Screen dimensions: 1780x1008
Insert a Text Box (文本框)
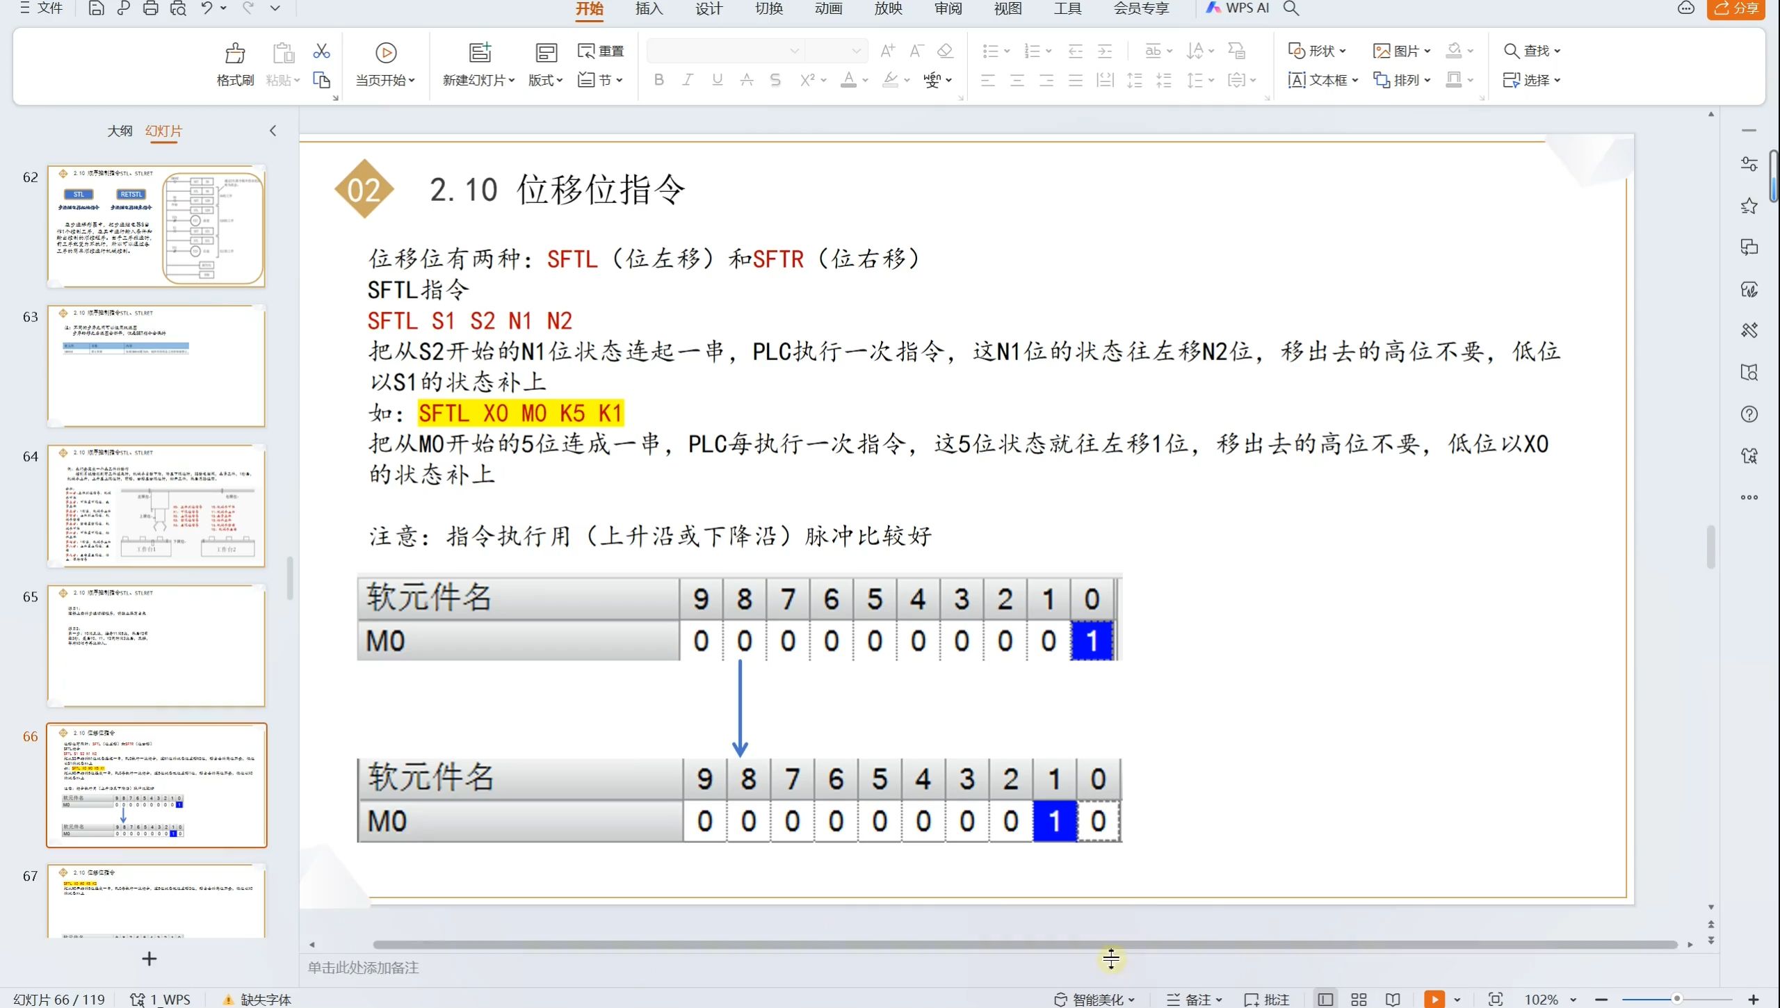(1322, 80)
